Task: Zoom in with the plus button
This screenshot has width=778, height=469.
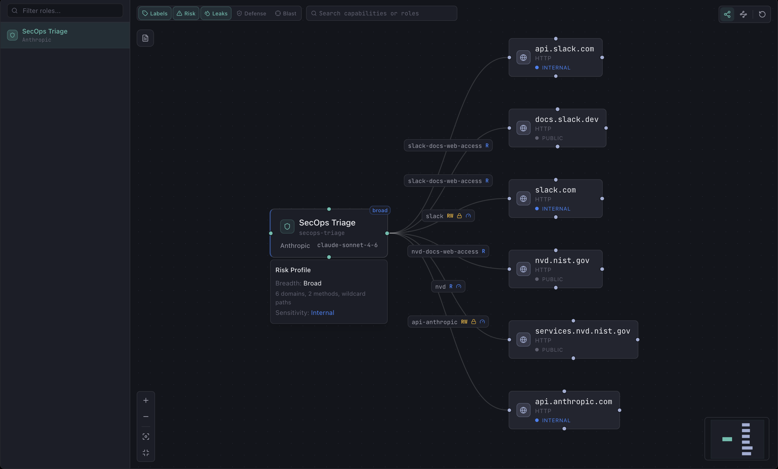Action: coord(146,400)
